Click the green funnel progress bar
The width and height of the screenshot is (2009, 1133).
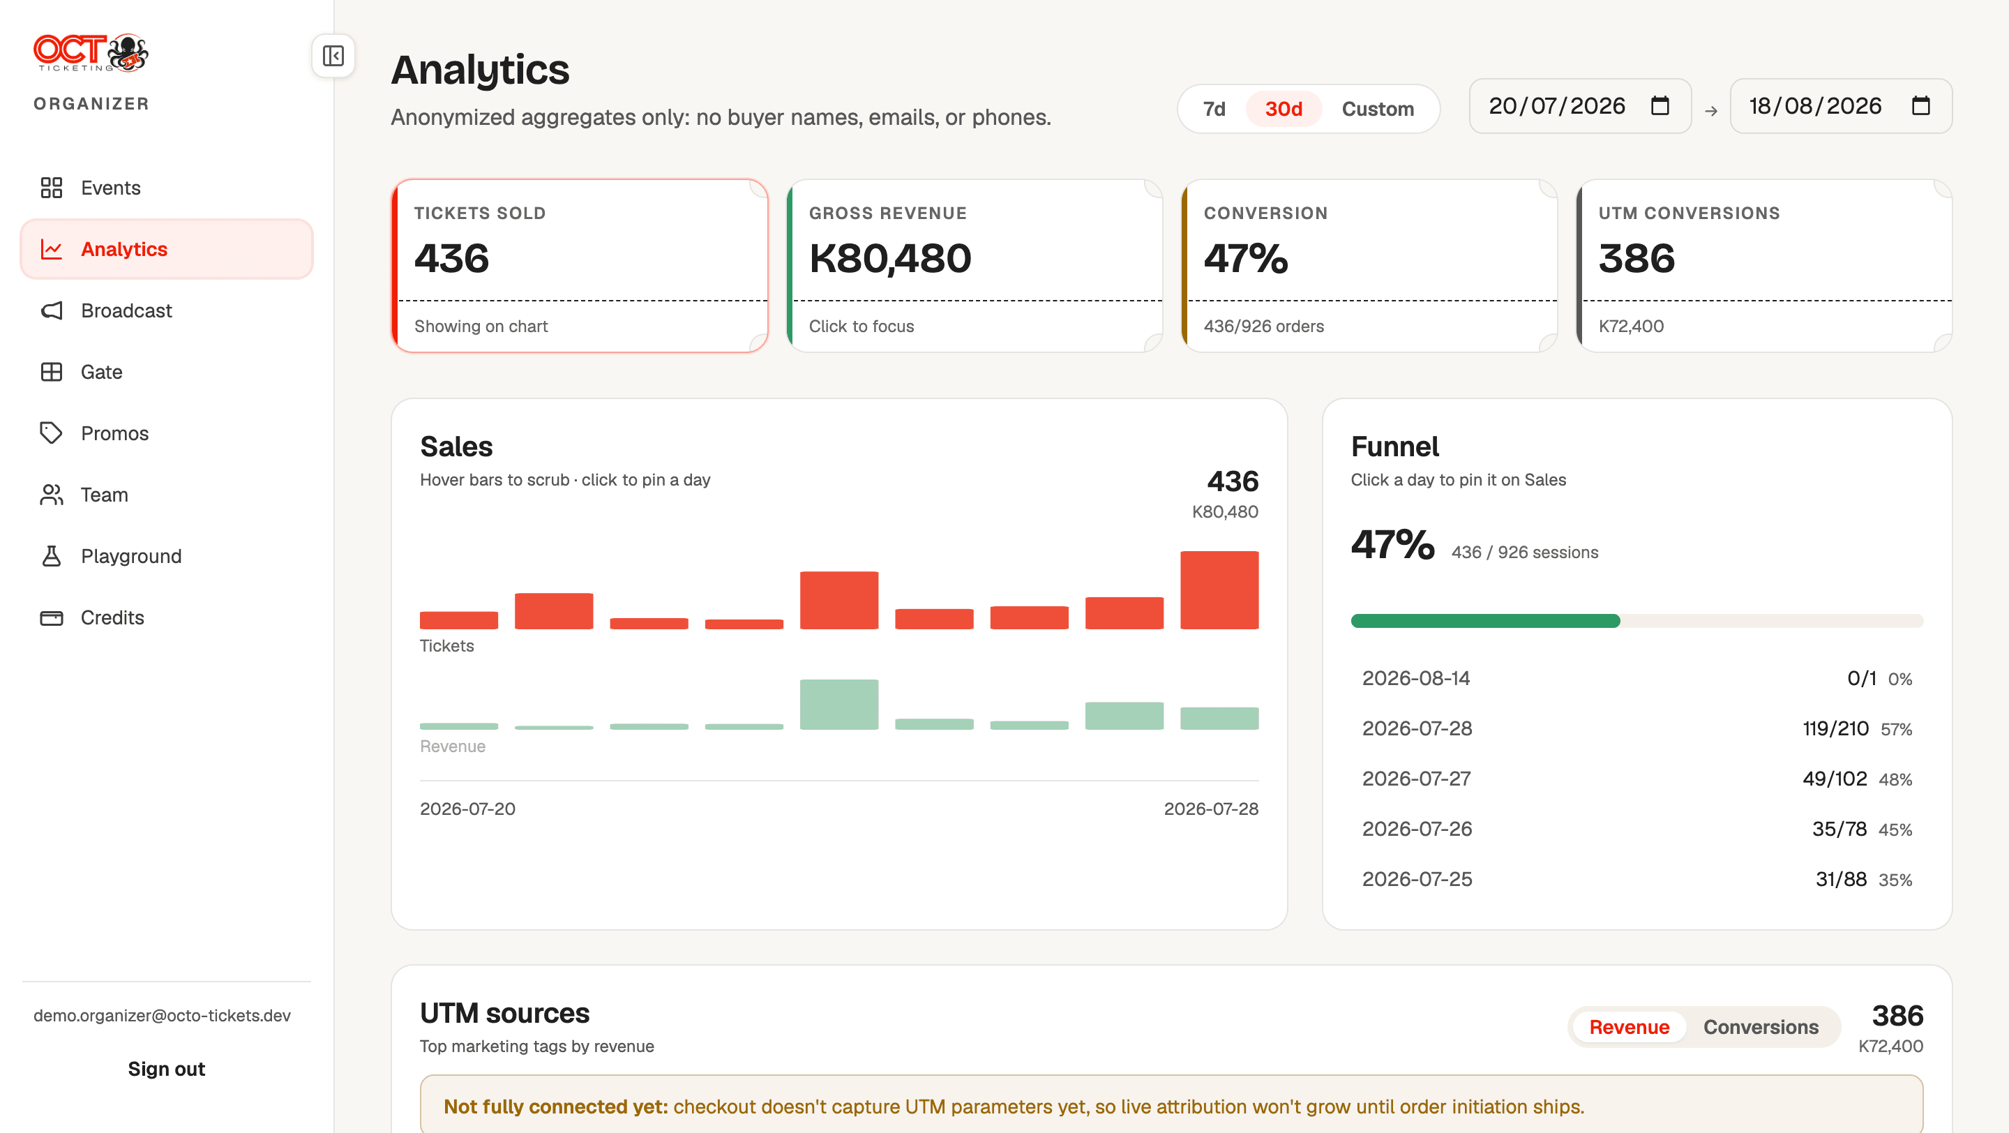(1485, 621)
